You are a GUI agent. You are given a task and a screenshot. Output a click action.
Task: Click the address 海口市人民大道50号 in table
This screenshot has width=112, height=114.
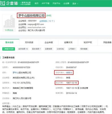point(22,98)
